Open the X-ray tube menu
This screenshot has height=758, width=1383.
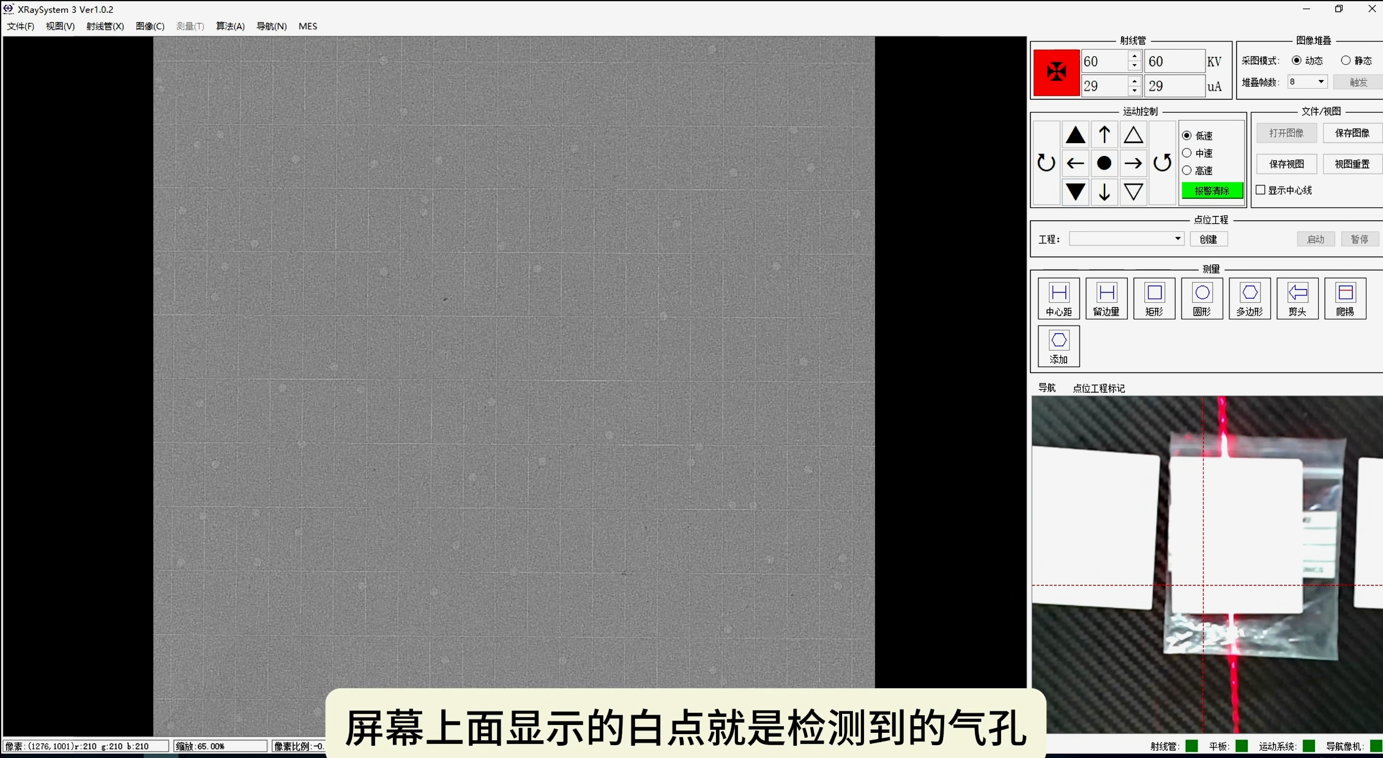coord(105,26)
